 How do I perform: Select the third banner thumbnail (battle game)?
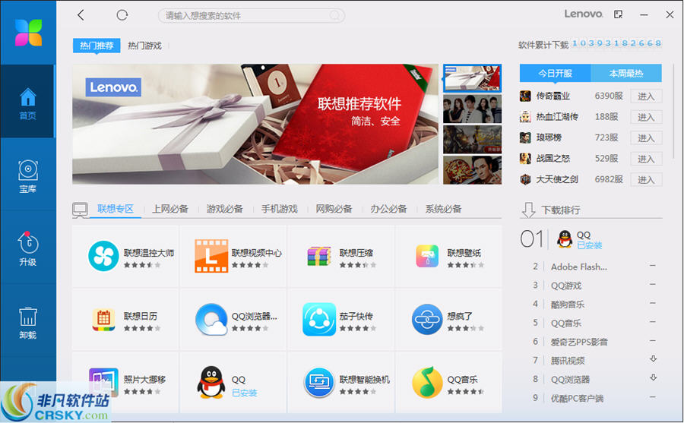point(472,140)
